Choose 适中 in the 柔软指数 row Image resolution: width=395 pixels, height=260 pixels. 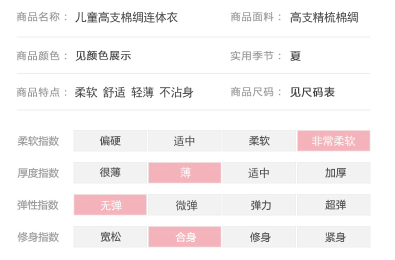point(184,141)
